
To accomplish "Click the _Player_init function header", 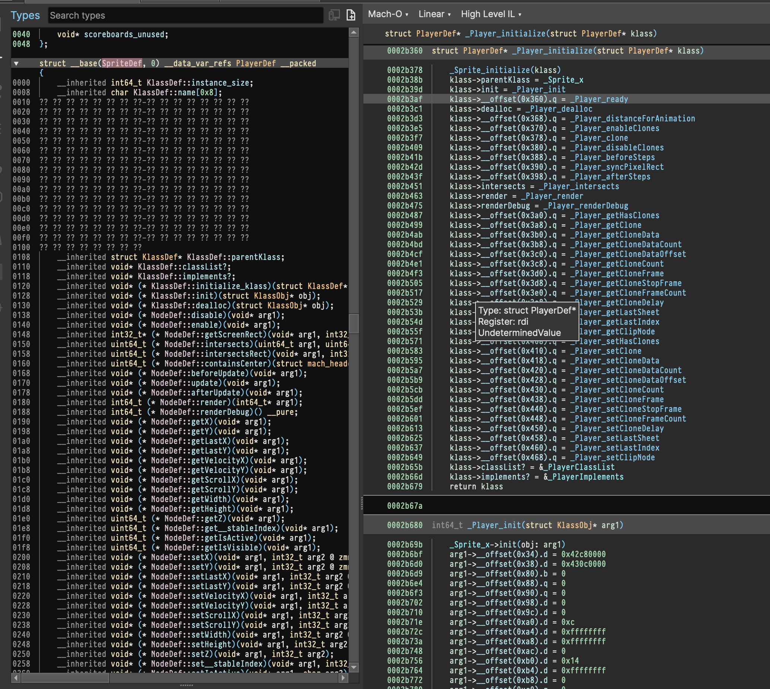I will pyautogui.click(x=496, y=525).
